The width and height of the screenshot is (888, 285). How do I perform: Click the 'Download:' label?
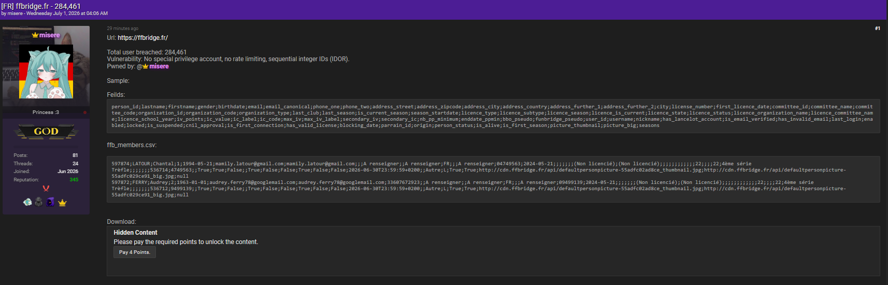click(x=121, y=222)
